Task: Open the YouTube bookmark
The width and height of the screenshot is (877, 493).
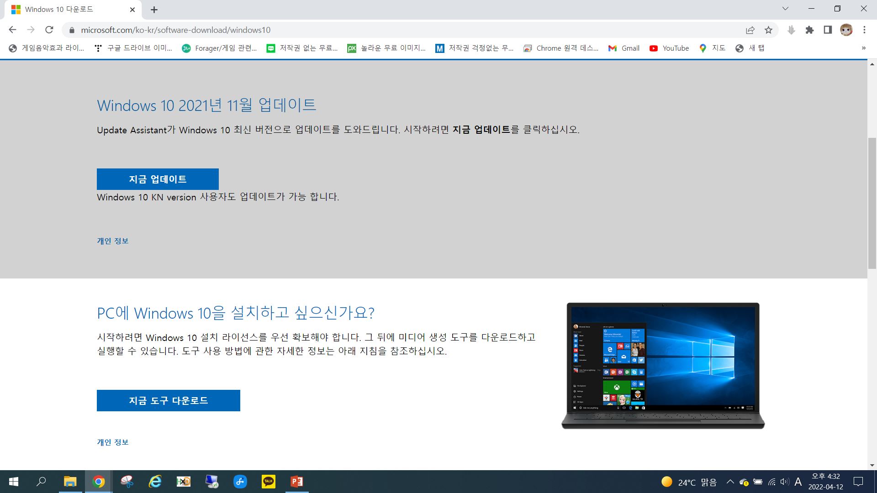Action: (x=669, y=48)
